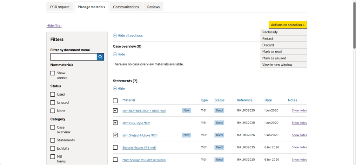Screen dimensions: 356x165
Task: Collapse all sections with Hide all sections
Action: click(x=128, y=36)
